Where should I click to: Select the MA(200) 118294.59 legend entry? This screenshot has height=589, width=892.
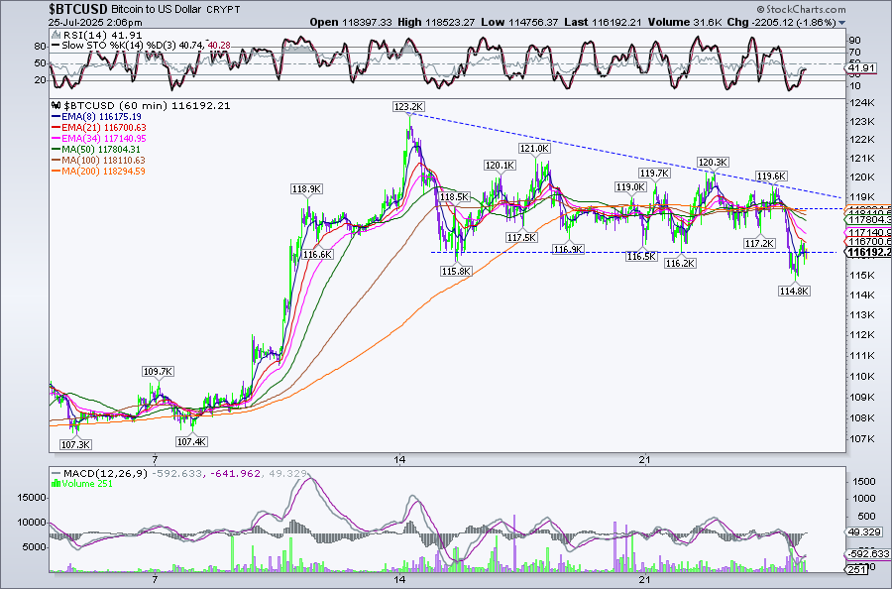point(98,171)
